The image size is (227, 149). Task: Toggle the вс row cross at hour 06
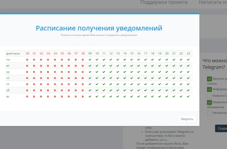click(69, 96)
